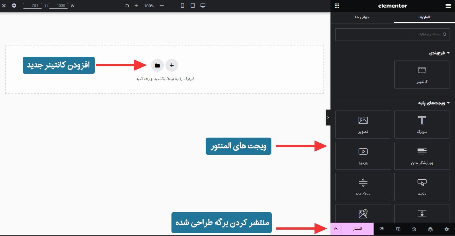Screen dimensions: 455x236
Task: Select the تصویر image widget
Action: 363,125
